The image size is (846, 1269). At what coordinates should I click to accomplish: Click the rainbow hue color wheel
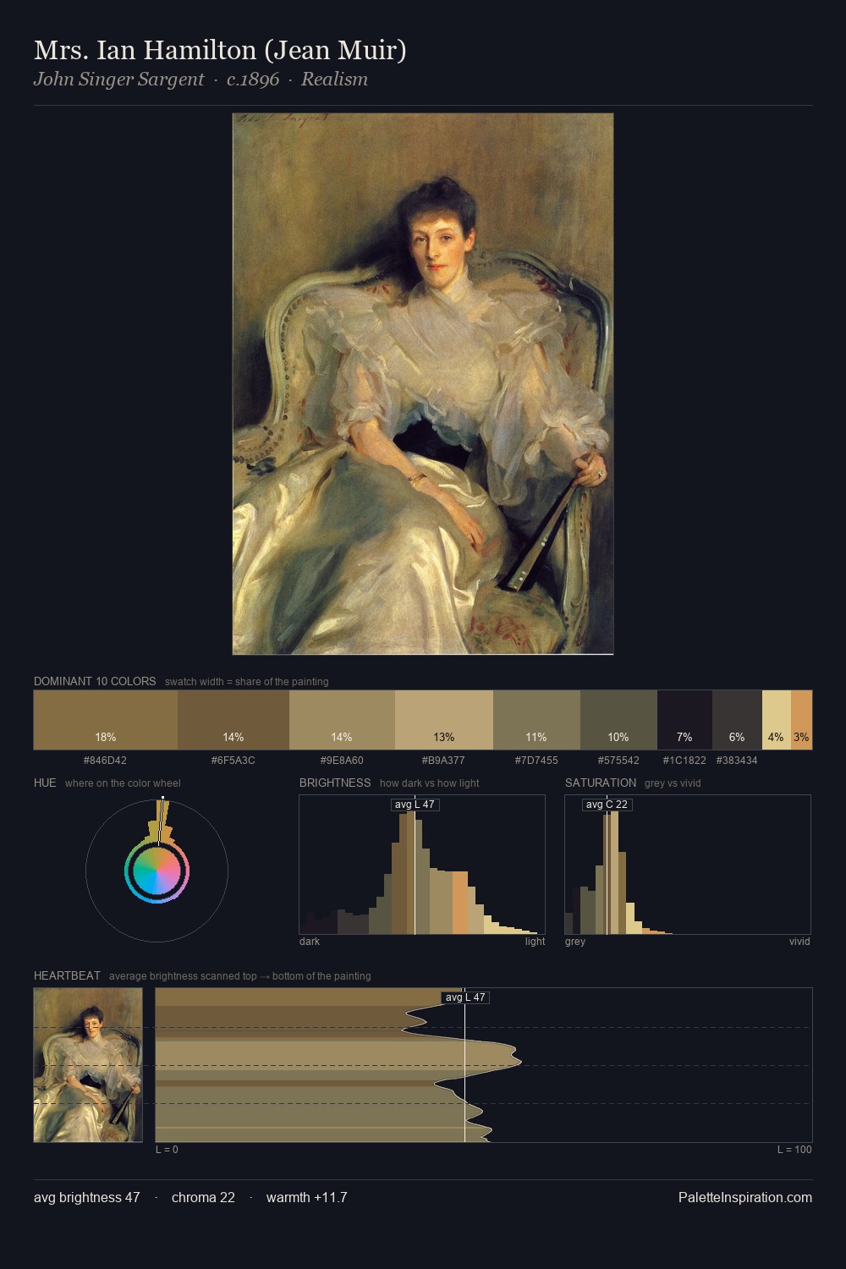coord(157,871)
